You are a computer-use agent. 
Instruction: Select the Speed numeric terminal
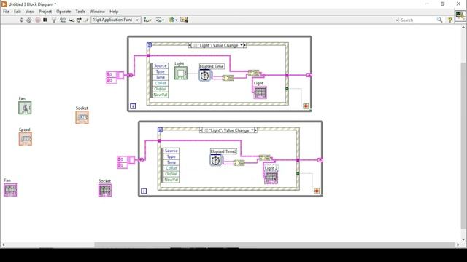coord(26,139)
